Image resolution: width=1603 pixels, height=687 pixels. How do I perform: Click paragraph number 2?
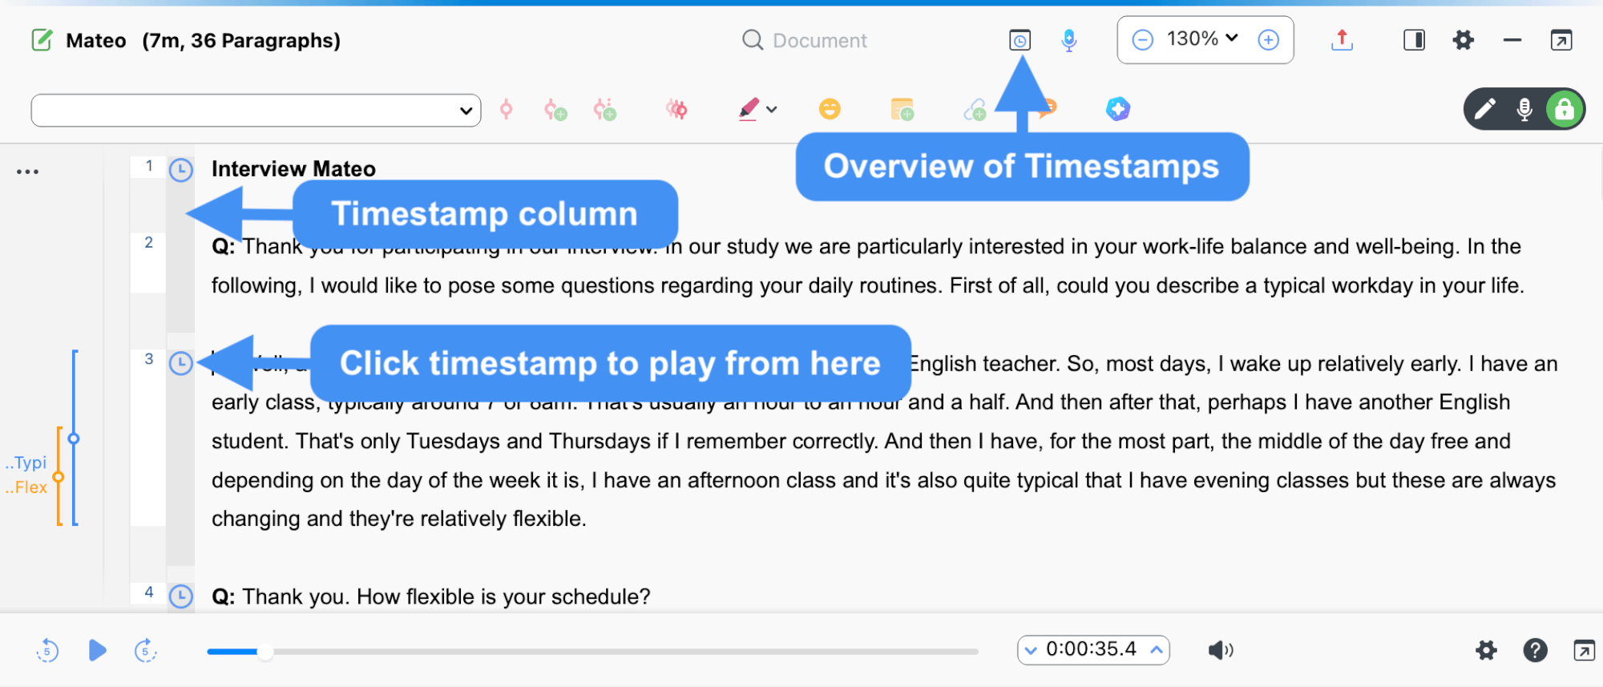(149, 242)
